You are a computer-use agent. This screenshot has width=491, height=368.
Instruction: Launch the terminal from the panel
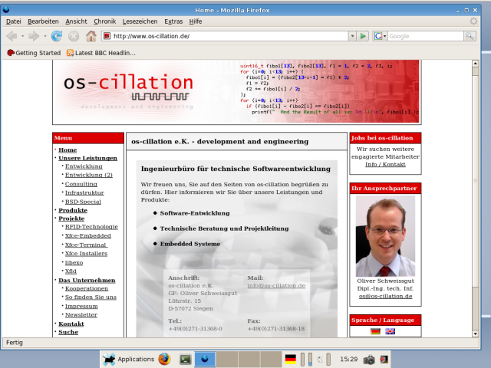pos(185,360)
